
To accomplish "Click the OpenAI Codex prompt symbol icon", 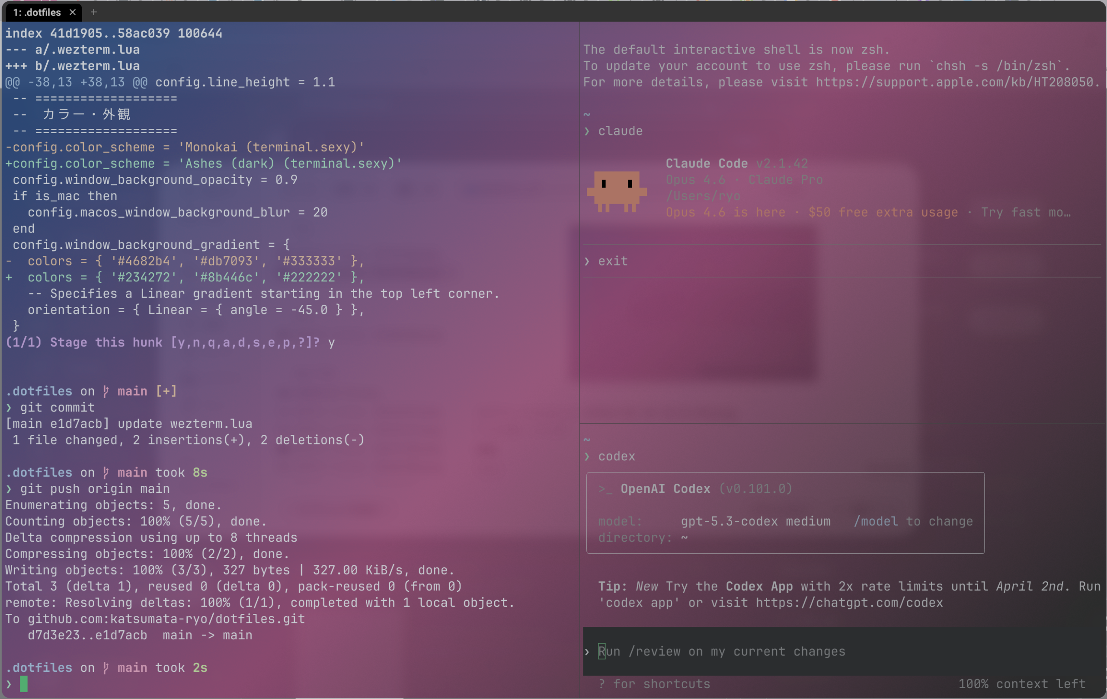I will click(605, 489).
